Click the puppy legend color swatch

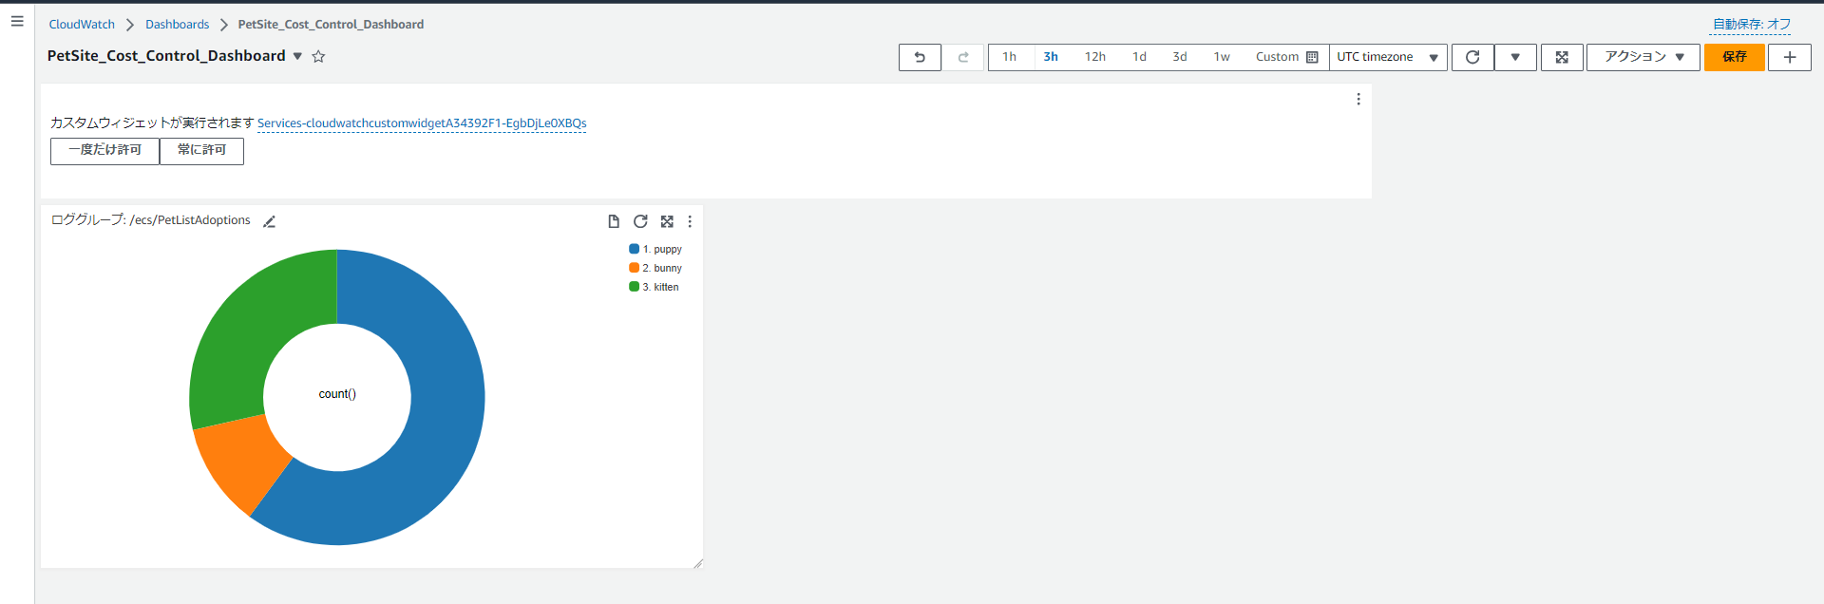634,249
